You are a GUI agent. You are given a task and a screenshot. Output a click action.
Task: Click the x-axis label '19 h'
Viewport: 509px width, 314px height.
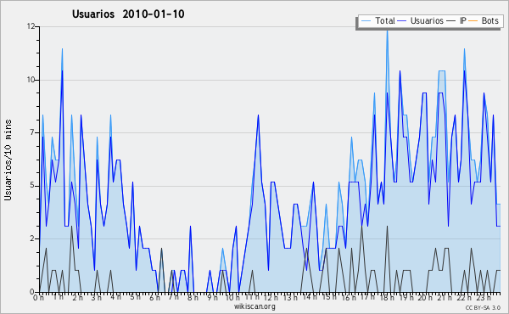point(406,297)
